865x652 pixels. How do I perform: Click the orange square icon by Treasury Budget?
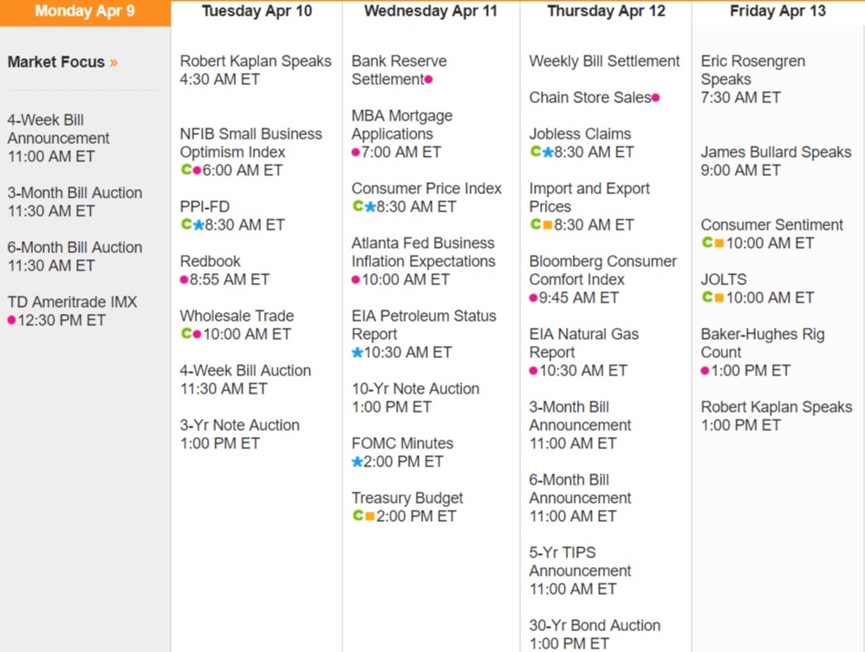(370, 517)
